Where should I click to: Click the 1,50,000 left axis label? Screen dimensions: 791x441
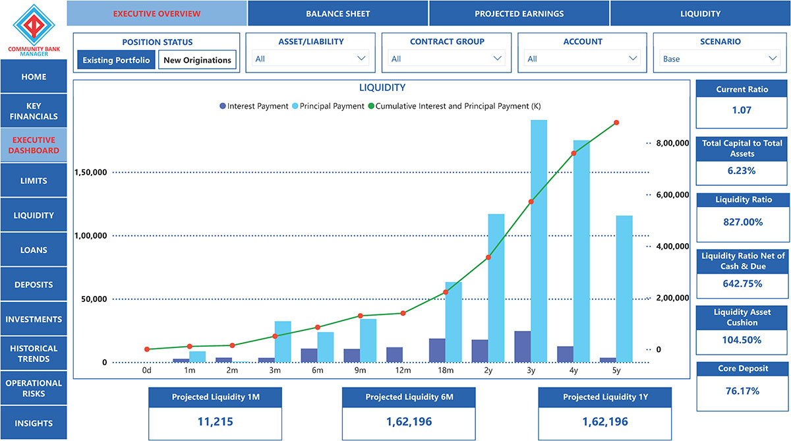[92, 172]
